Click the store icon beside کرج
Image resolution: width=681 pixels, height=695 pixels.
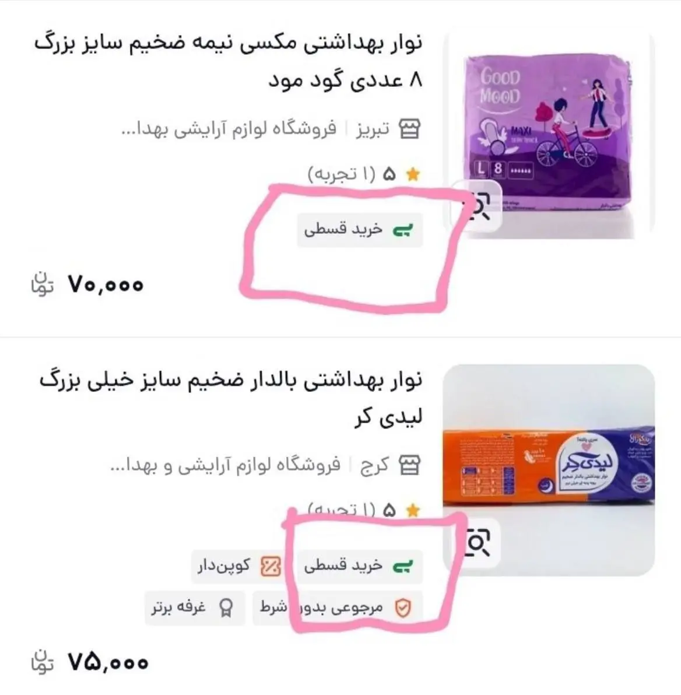409,465
